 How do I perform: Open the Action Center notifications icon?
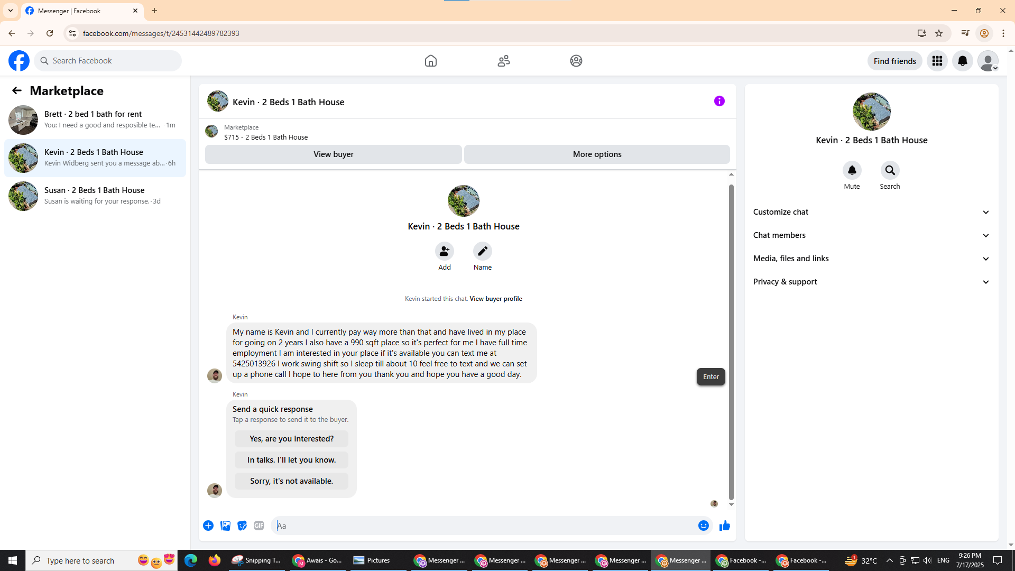(x=998, y=560)
